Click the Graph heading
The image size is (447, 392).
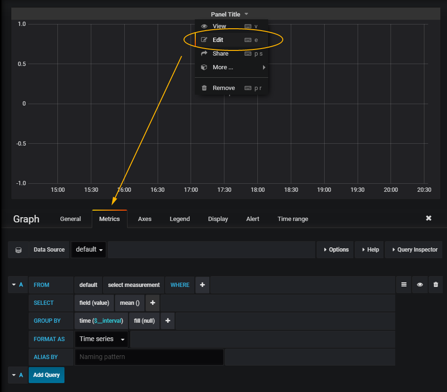coord(26,219)
